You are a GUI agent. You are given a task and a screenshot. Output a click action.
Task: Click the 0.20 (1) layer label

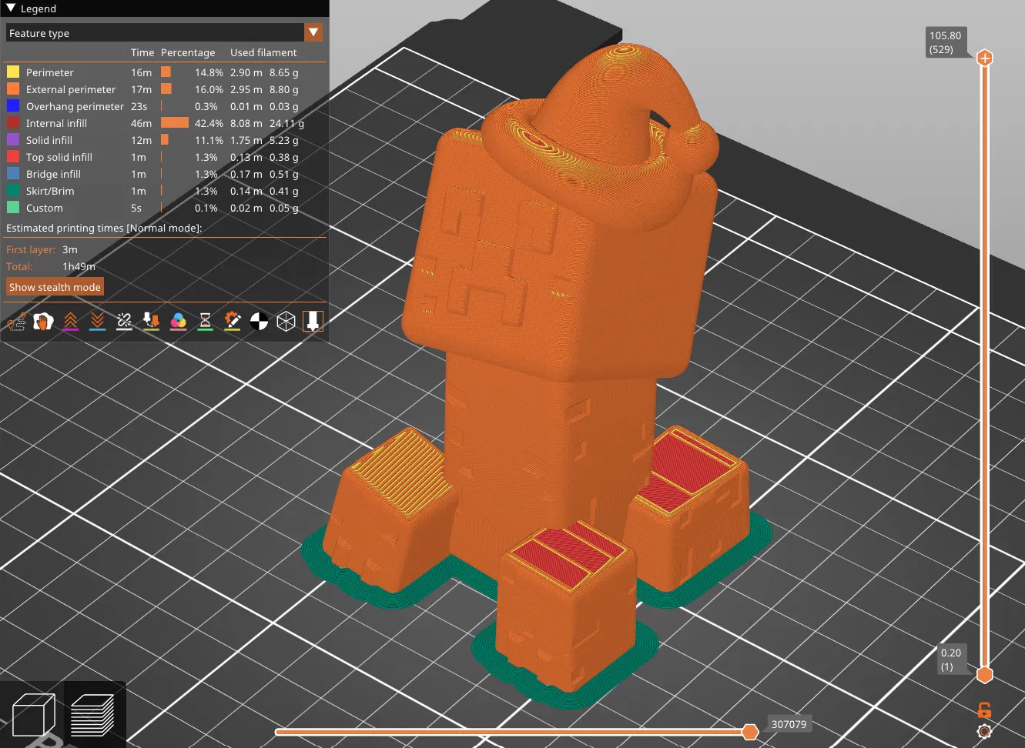951,660
